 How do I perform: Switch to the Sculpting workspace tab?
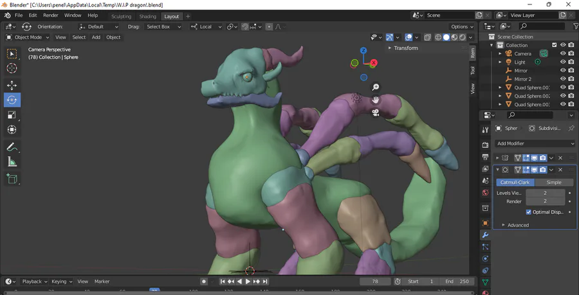[121, 16]
